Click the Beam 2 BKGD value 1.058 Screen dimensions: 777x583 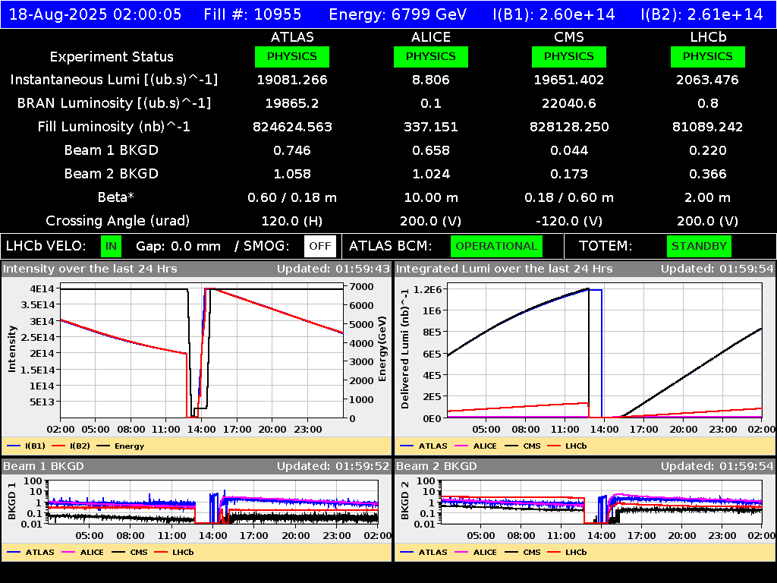[292, 174]
